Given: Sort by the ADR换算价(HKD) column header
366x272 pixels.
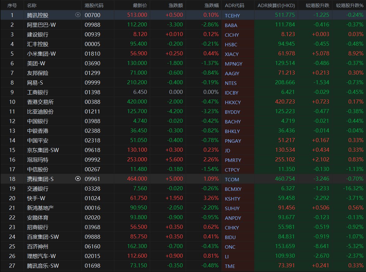Looking at the screenshot, I should point(276,5).
